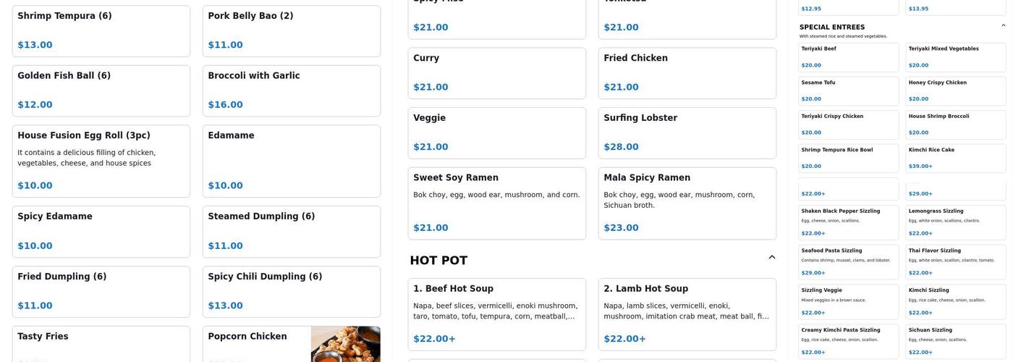The image size is (1013, 362).
Task: Select Broccoli with Garlic dish
Action: click(x=291, y=90)
